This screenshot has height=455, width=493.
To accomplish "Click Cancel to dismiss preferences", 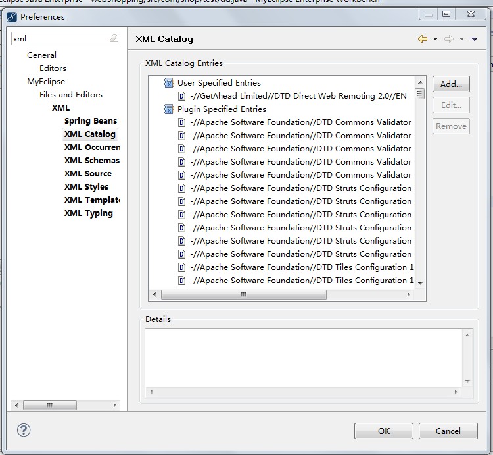I will (448, 431).
